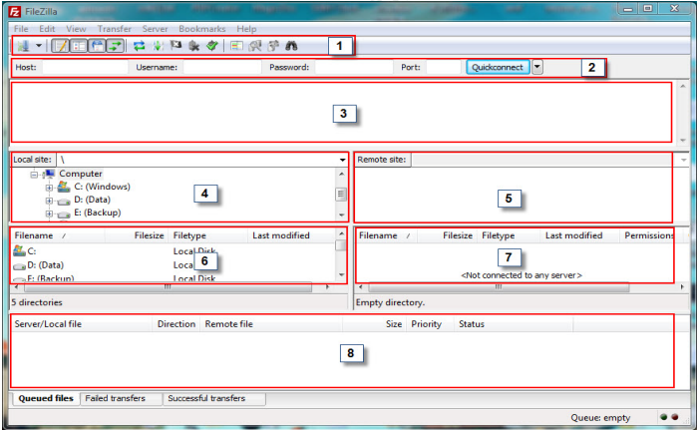Open the Site Manager dropdown arrow

pos(39,46)
